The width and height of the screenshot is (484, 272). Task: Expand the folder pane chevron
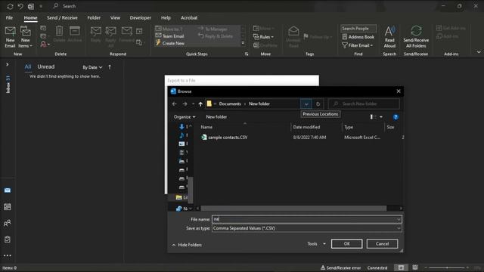[8, 64]
